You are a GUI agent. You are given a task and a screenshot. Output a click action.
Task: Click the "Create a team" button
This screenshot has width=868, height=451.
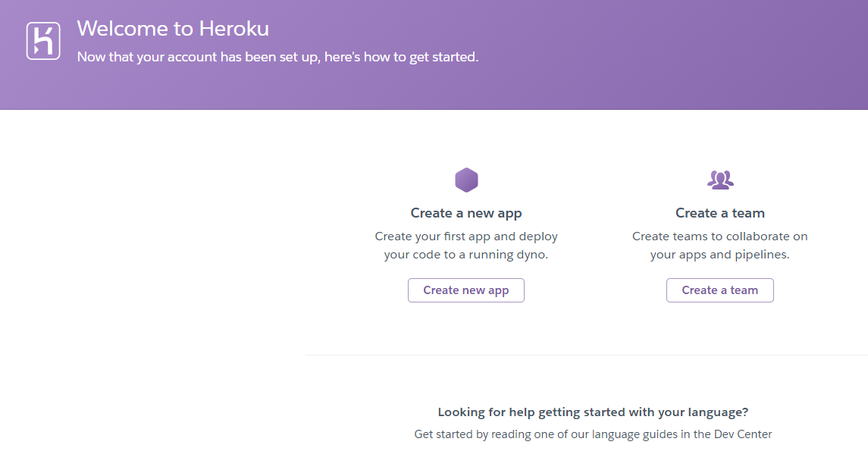(x=719, y=290)
